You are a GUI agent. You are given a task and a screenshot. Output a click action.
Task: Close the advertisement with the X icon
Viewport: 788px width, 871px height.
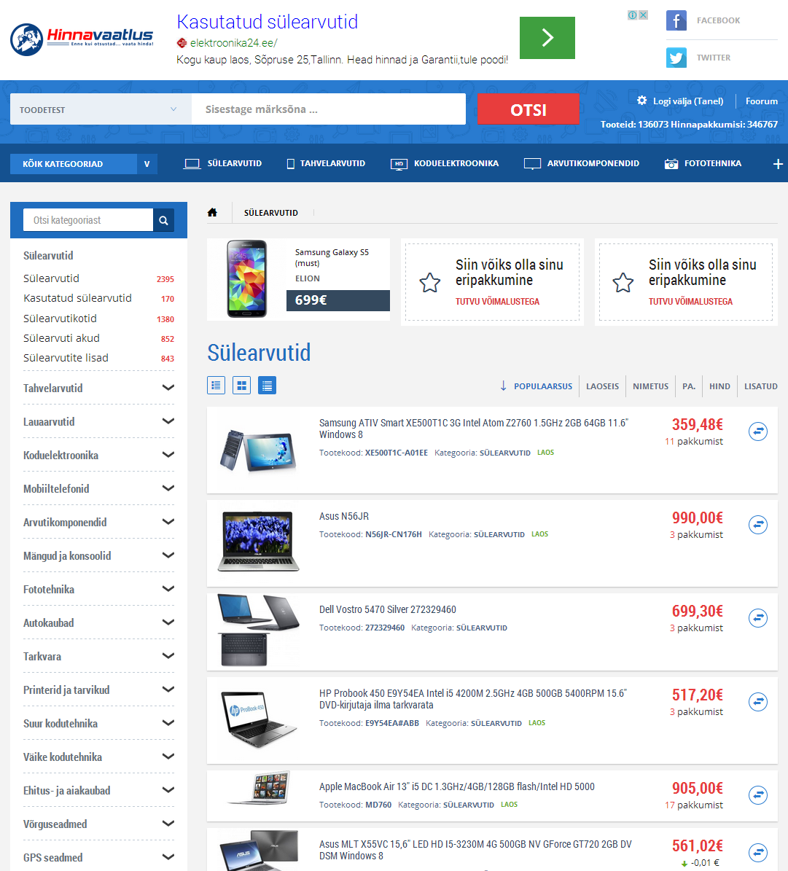643,15
